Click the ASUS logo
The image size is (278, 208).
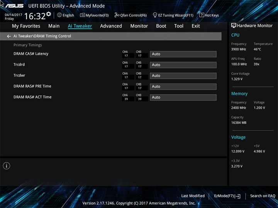tap(14, 6)
